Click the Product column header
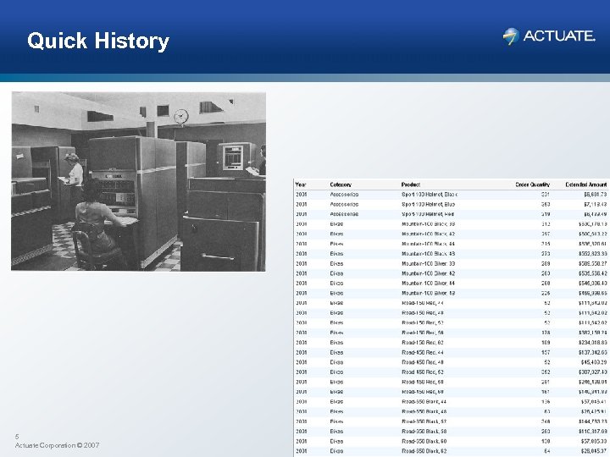610x457 pixels. pos(410,184)
